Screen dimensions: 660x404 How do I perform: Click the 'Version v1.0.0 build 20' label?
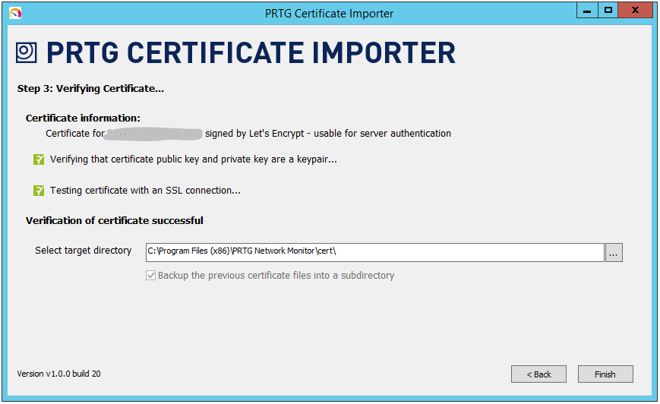(x=59, y=374)
